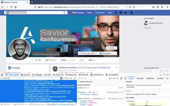Click the Facebook search input box
Image resolution: width=170 pixels, height=106 pixels.
[x=35, y=13]
